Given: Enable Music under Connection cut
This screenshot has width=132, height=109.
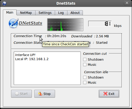Looking at the screenshot, I should [85, 65].
